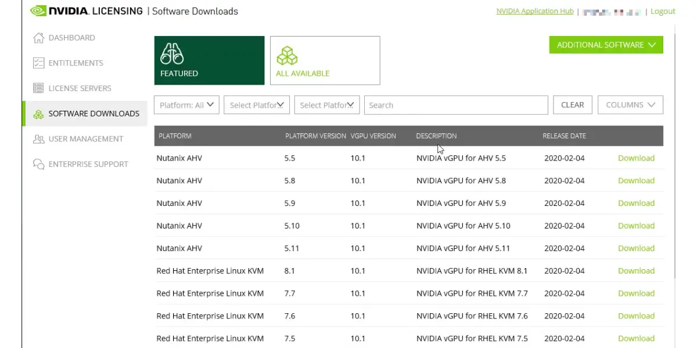Sort by the Description column header
697x348 pixels.
[436, 136]
